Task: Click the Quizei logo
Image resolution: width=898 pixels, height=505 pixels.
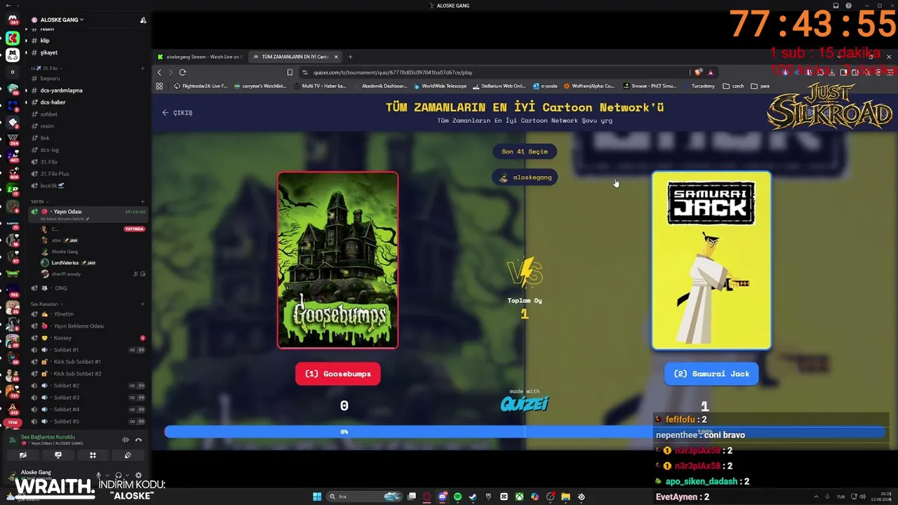Action: (x=524, y=403)
